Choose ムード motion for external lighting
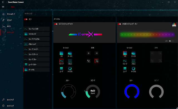This screenshot has width=178, height=109. (x=125, y=69)
